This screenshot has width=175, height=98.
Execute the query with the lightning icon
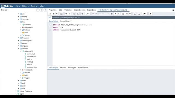115,14
